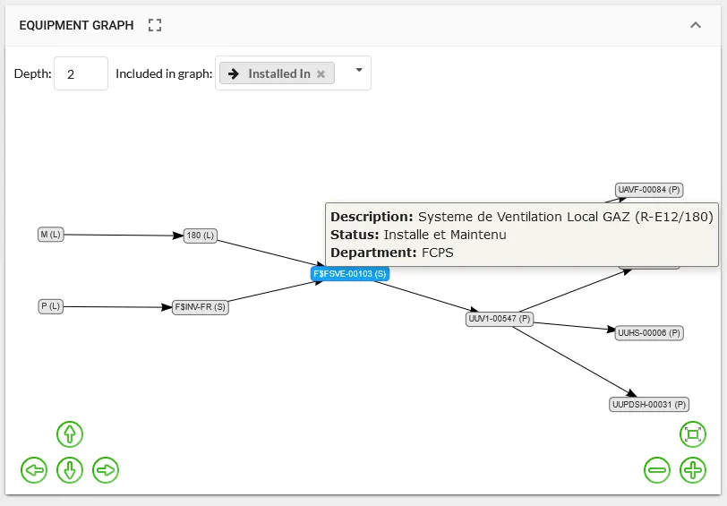
Task: Select the 180 (L) node
Action: click(201, 236)
